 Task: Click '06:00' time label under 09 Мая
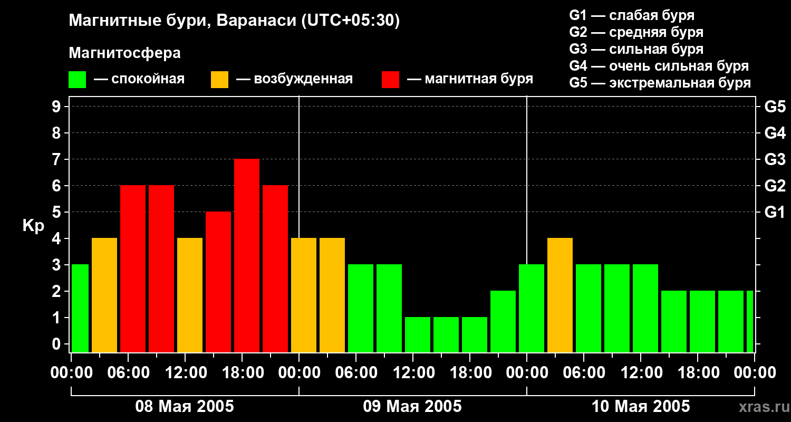[356, 373]
